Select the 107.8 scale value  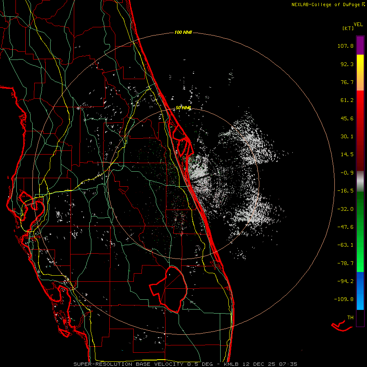[x=345, y=46]
